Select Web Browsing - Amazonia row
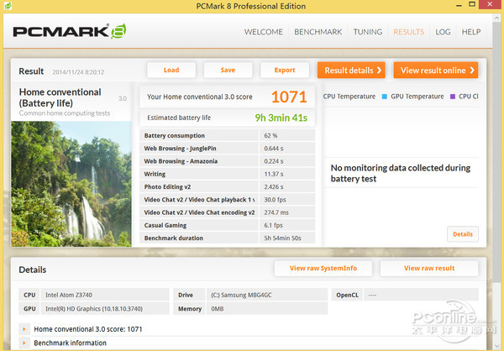This screenshot has height=351, width=504. (x=228, y=161)
